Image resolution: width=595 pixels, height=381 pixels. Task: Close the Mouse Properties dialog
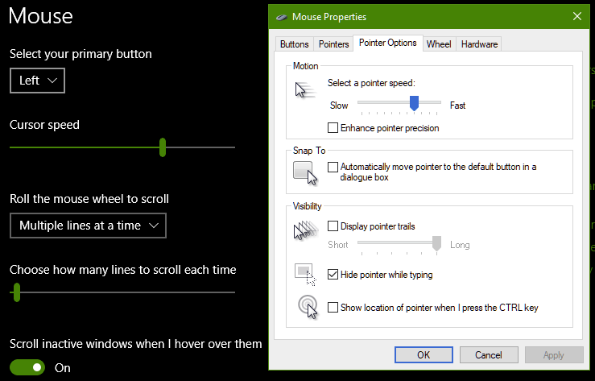pos(577,16)
